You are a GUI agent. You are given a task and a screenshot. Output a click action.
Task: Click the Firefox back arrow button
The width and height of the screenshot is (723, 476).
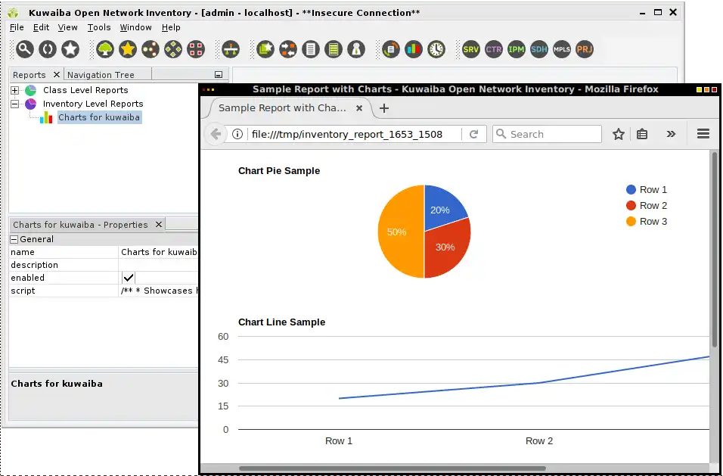tap(216, 134)
